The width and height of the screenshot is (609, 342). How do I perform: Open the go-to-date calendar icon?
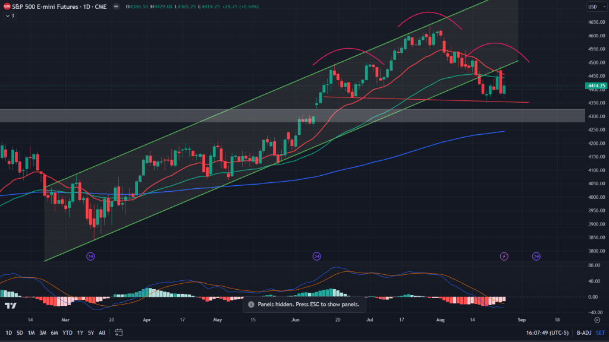click(x=117, y=332)
